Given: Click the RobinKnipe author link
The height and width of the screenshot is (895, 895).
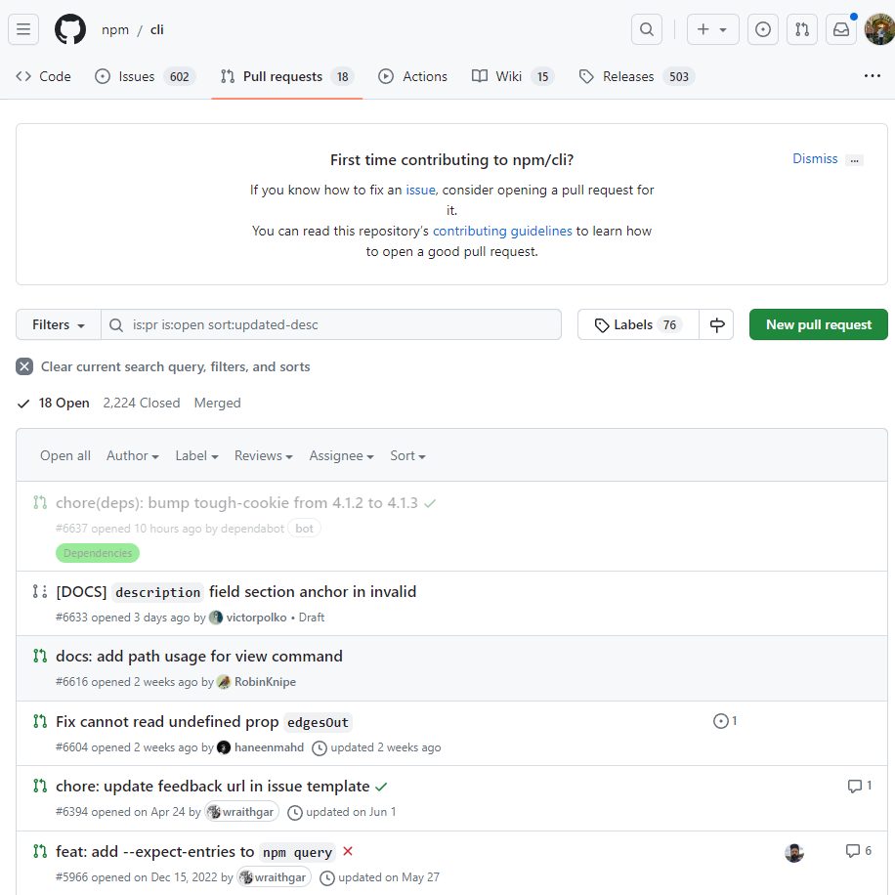Looking at the screenshot, I should 265,682.
